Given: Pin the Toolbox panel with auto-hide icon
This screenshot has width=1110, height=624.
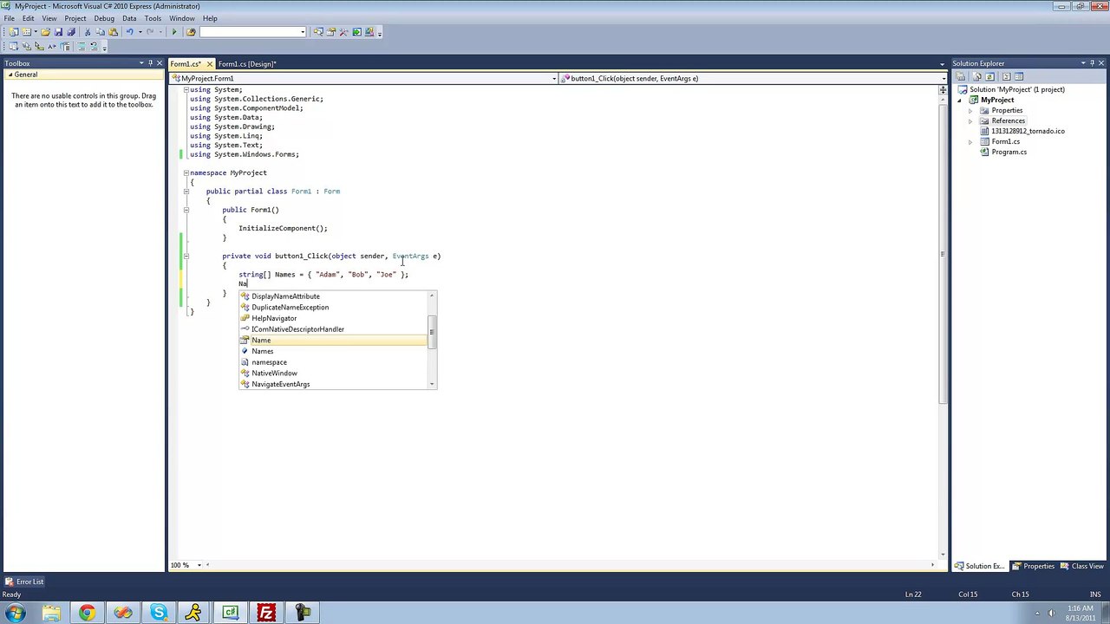Looking at the screenshot, I should coord(150,63).
